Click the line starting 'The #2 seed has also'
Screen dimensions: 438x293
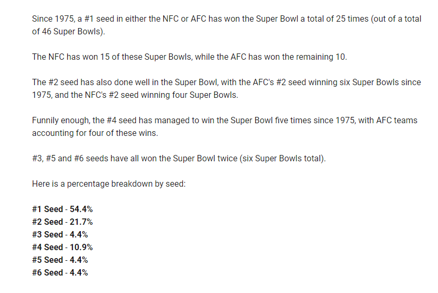click(x=227, y=83)
